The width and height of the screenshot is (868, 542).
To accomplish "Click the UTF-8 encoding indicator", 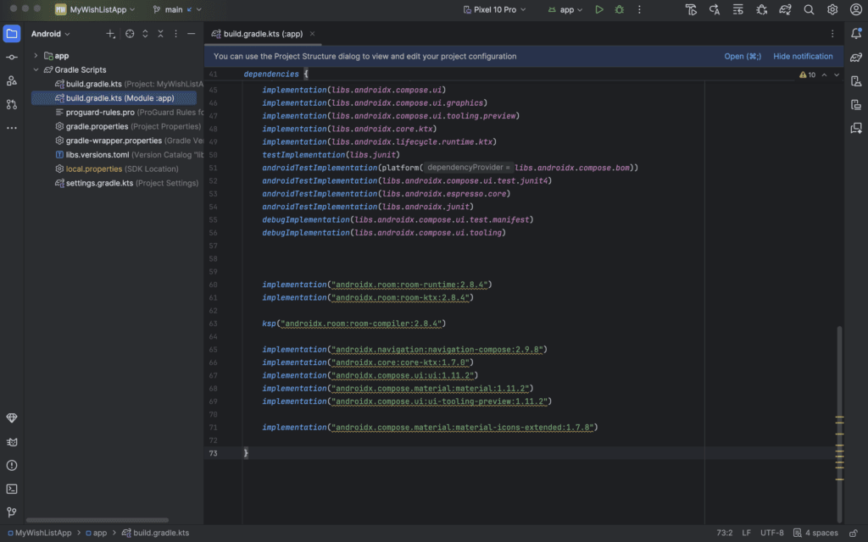I will point(771,534).
